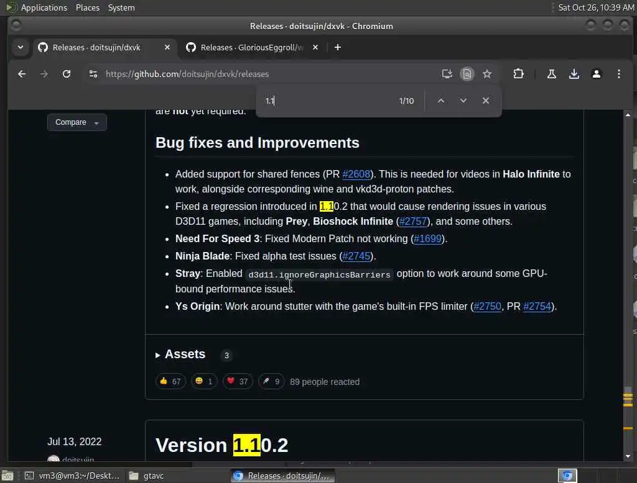Open the System menu
This screenshot has height=483, width=637.
point(121,7)
